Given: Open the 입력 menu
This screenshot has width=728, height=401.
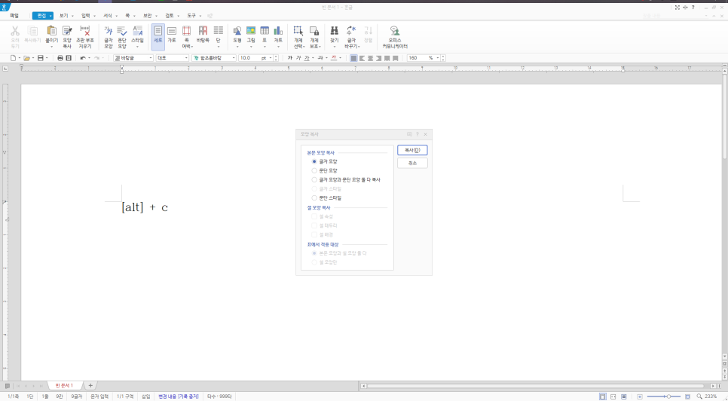Looking at the screenshot, I should coord(85,16).
